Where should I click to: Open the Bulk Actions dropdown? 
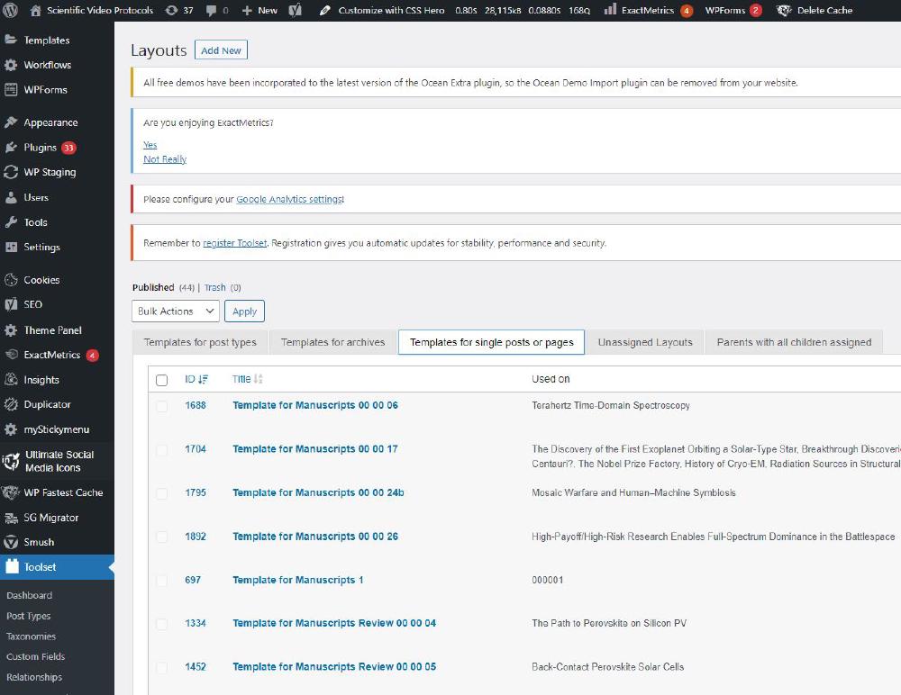pyautogui.click(x=176, y=311)
